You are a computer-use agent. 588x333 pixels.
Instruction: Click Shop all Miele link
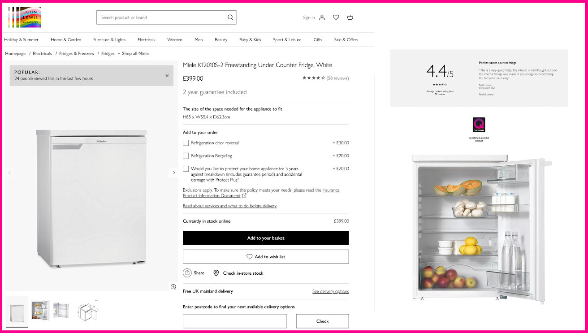135,54
